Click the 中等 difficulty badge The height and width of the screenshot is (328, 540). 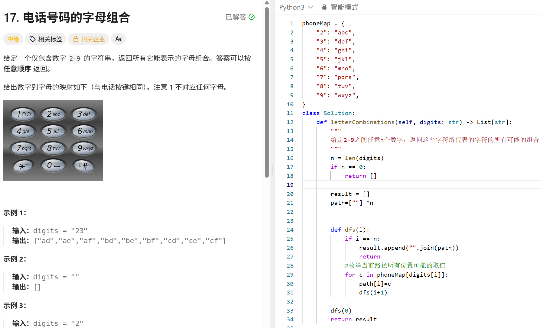pyautogui.click(x=13, y=39)
